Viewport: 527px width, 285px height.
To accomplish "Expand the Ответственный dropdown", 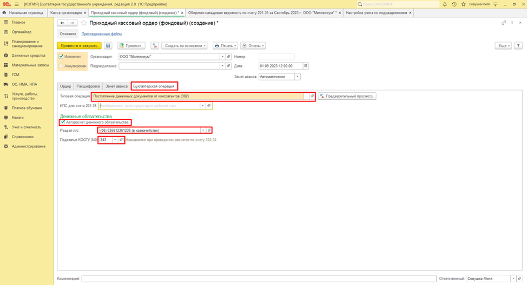I will (x=513, y=279).
